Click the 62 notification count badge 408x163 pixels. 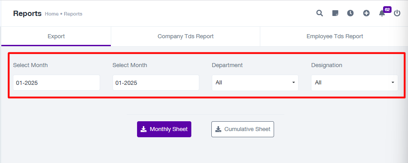(387, 10)
